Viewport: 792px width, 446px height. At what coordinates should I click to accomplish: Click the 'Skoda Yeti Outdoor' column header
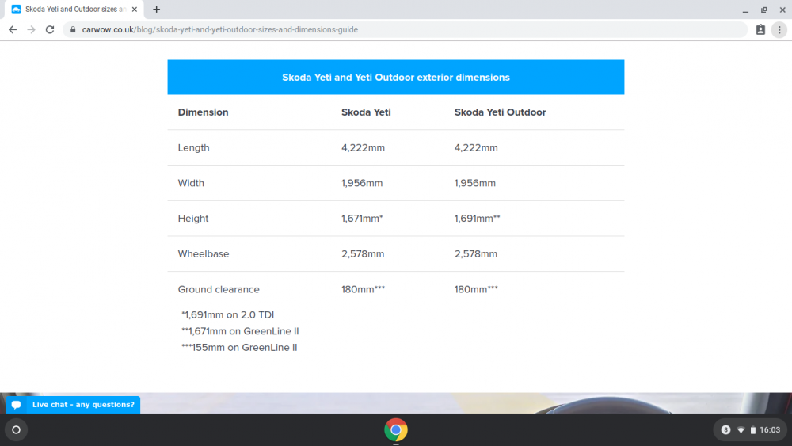tap(500, 112)
